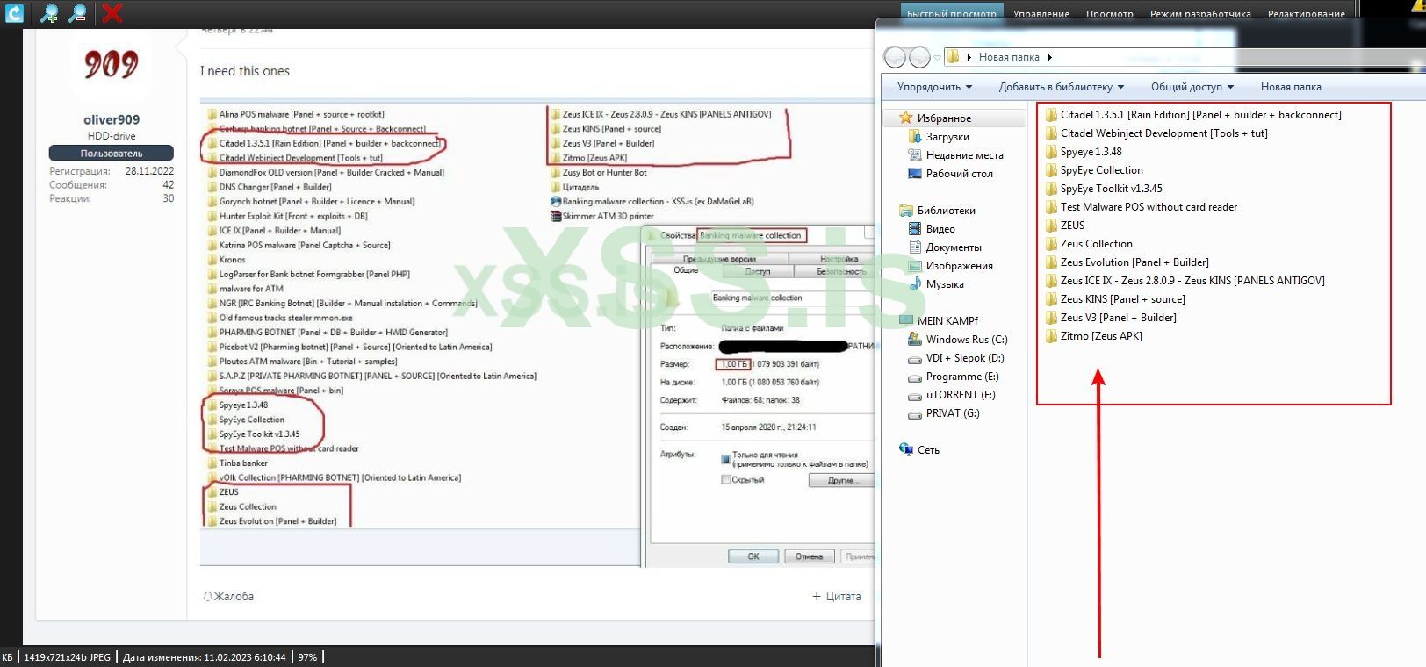
Task: Toggle Только для чтения checkbox in properties dialog
Action: 725,459
